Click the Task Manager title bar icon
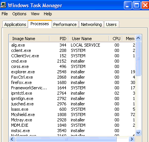This screenshot has height=142, width=149. 3,5
